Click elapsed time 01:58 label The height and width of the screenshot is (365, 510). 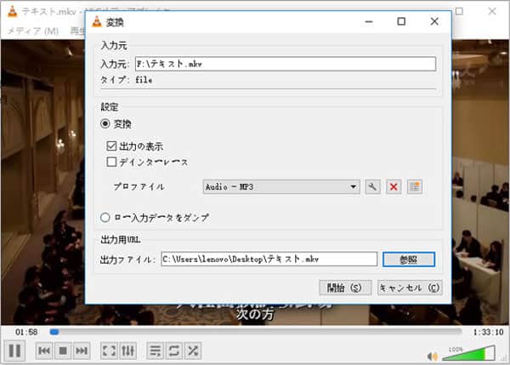[26, 332]
